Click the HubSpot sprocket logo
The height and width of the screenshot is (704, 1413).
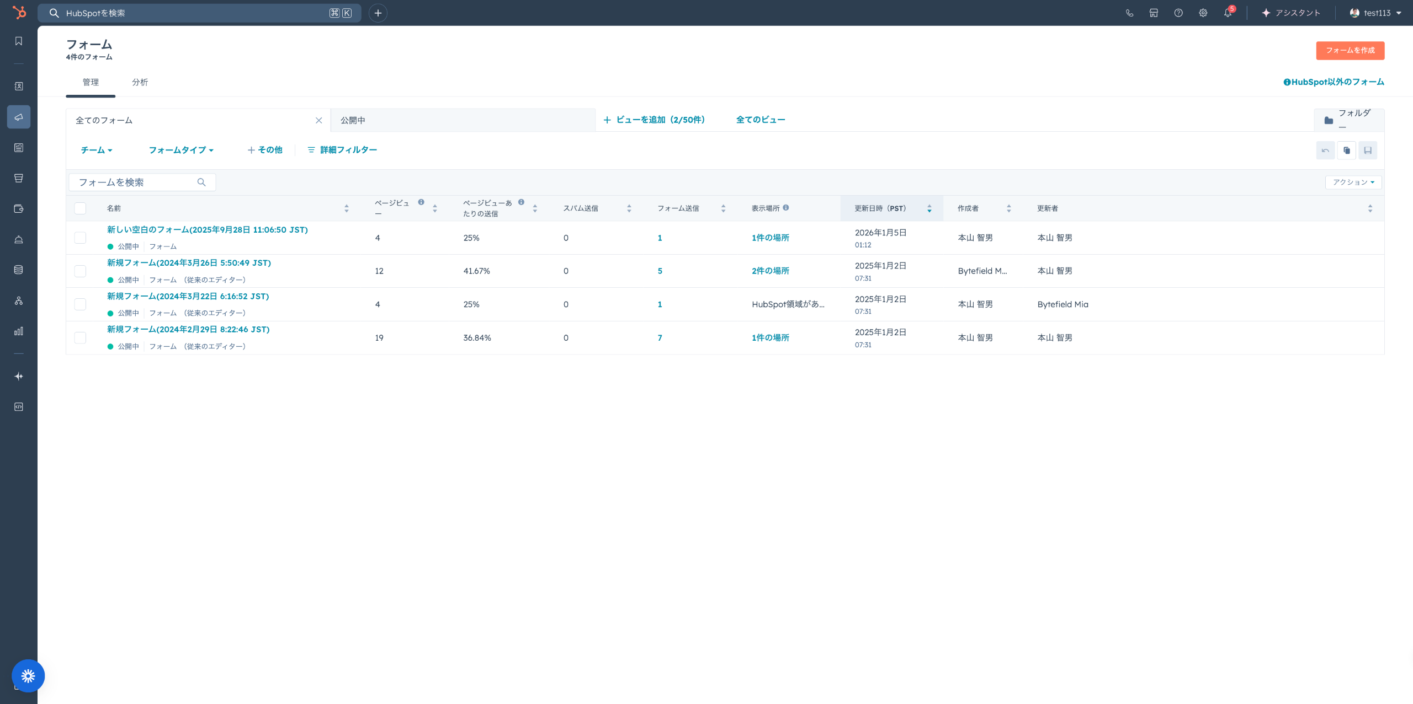coord(19,12)
